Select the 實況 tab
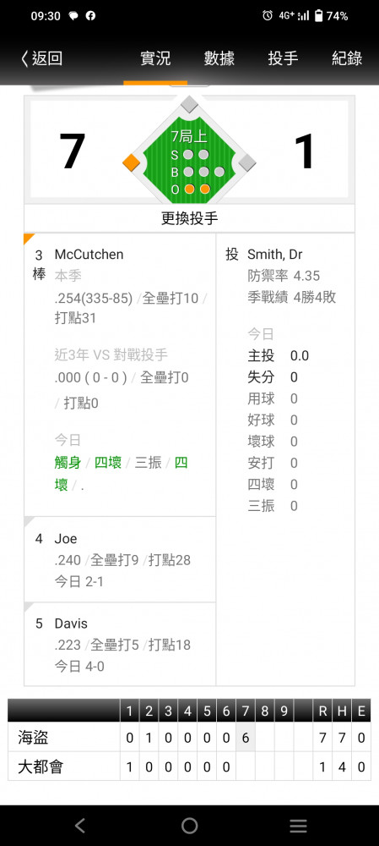Screen dimensions: 379x846 (155, 58)
